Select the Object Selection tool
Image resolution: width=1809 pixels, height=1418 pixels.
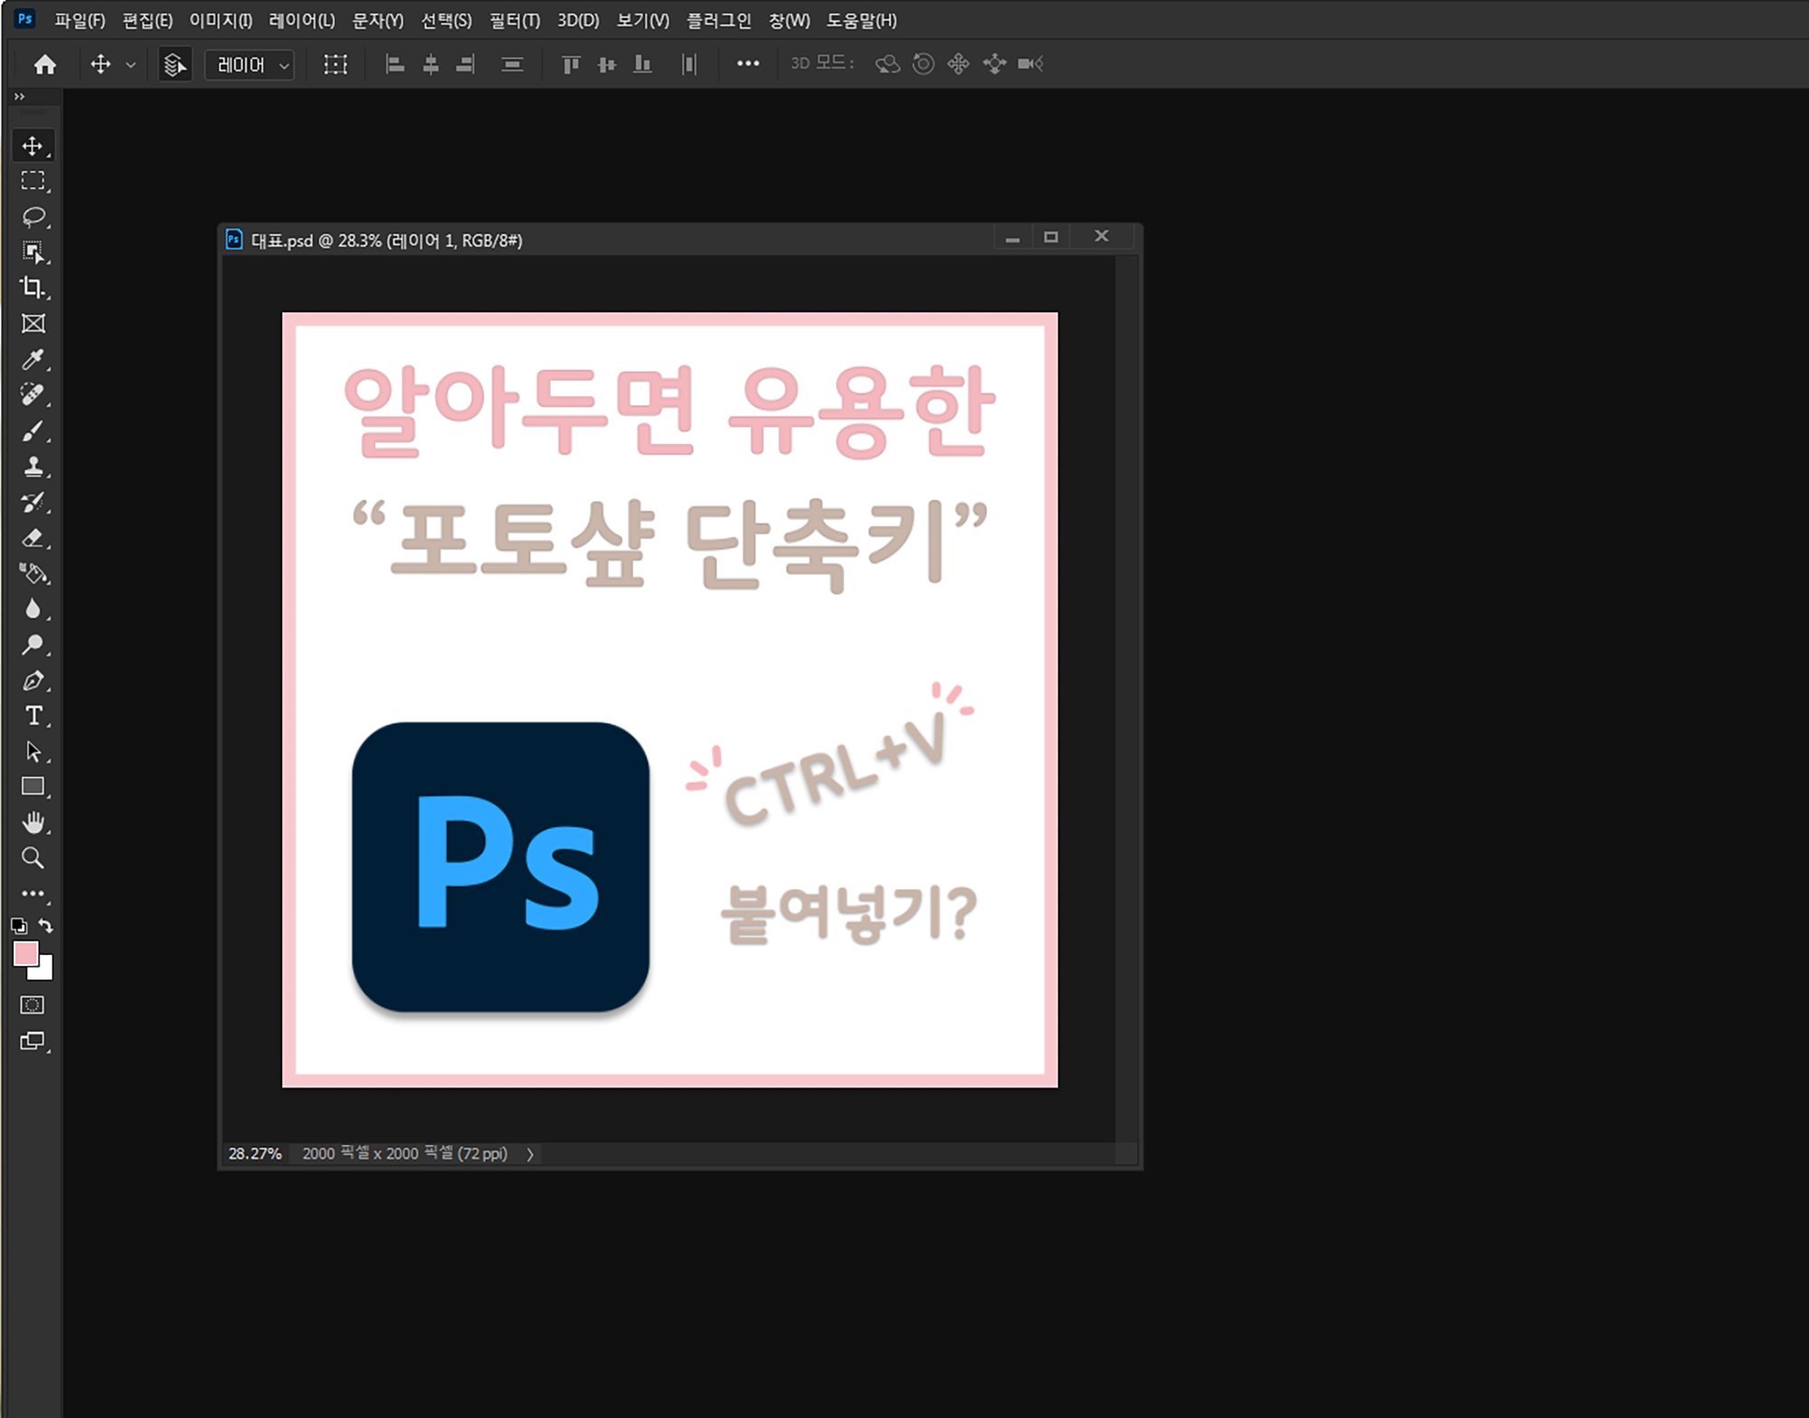[x=33, y=252]
